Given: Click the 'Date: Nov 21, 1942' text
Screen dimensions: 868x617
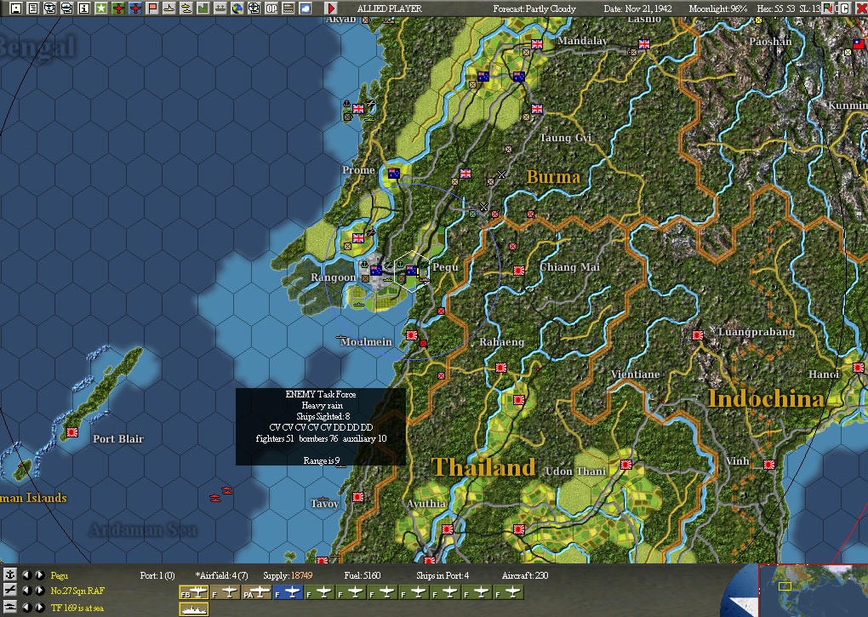Looking at the screenshot, I should 637,9.
